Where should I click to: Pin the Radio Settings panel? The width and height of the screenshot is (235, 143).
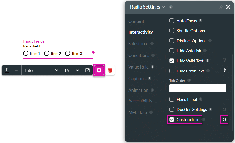pos(221,7)
